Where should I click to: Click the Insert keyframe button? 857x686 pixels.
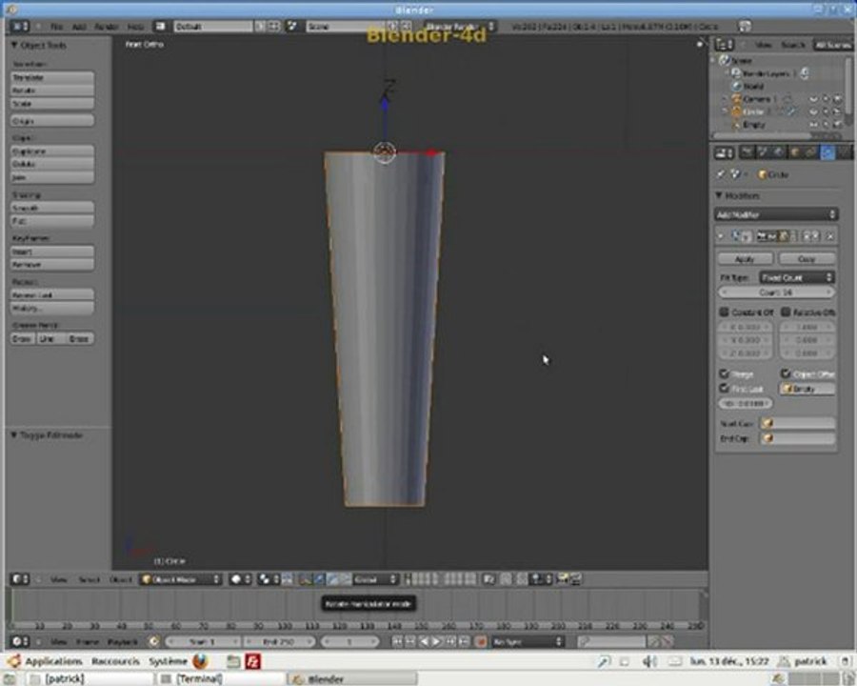(x=52, y=252)
